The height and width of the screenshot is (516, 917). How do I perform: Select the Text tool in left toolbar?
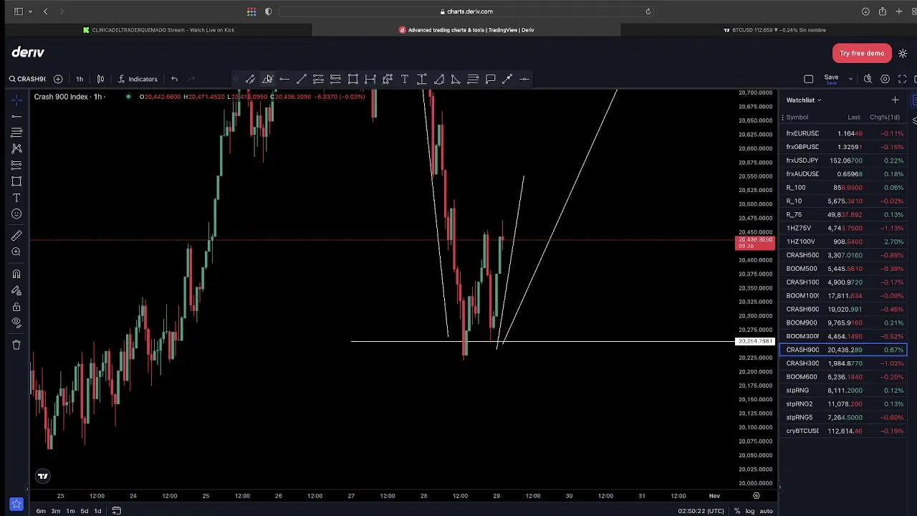pyautogui.click(x=16, y=198)
